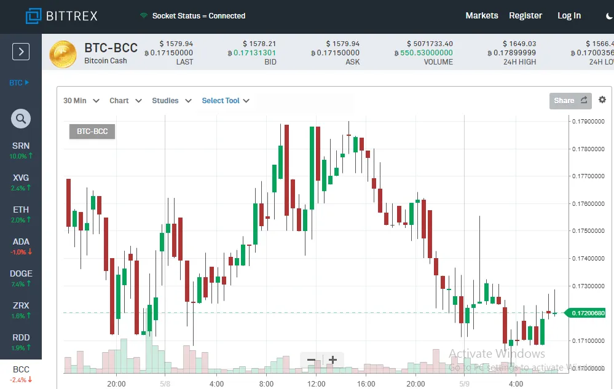
Task: Open the Select Tool dropdown
Action: pyautogui.click(x=226, y=101)
